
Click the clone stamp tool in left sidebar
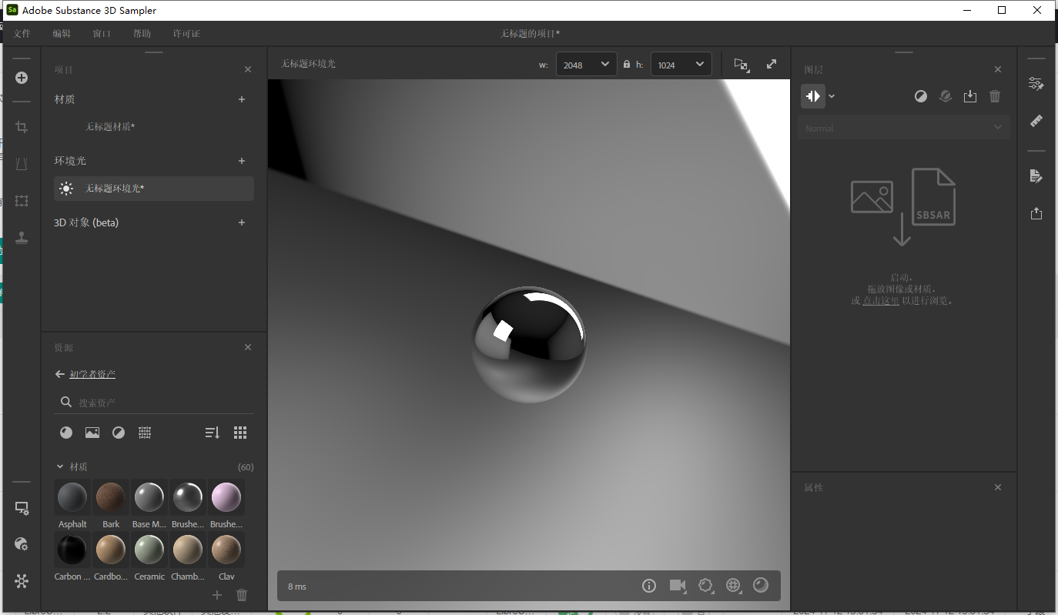(x=21, y=237)
